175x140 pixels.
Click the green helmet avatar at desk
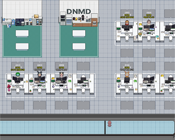pos(18,75)
